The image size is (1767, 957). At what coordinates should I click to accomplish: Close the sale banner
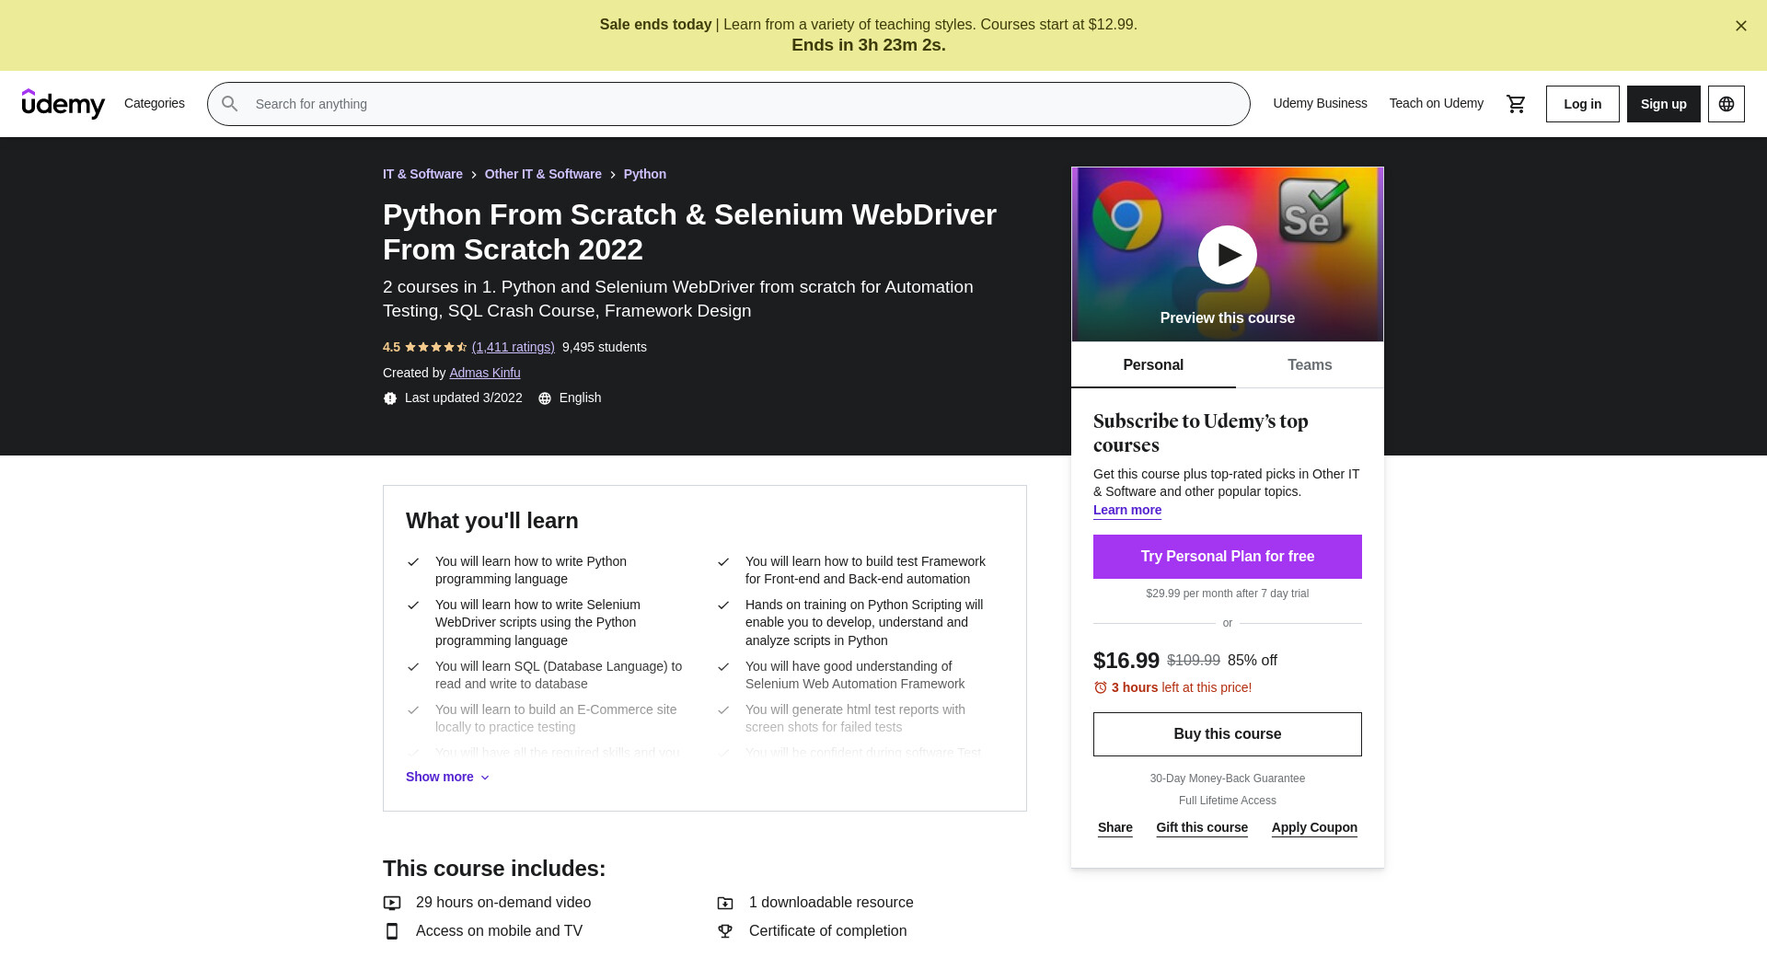click(x=1740, y=26)
